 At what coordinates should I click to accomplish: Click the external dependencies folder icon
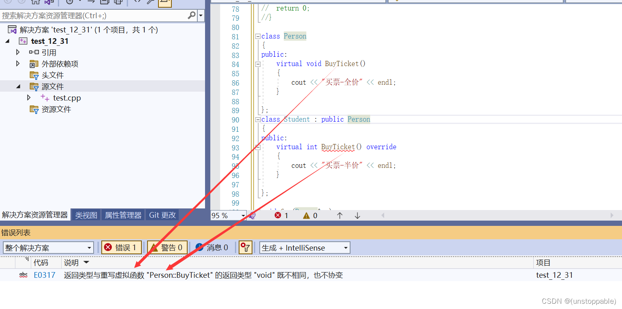[x=34, y=64]
